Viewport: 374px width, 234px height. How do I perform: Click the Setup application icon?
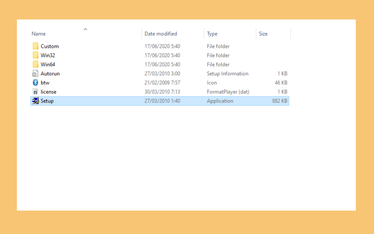(36, 101)
